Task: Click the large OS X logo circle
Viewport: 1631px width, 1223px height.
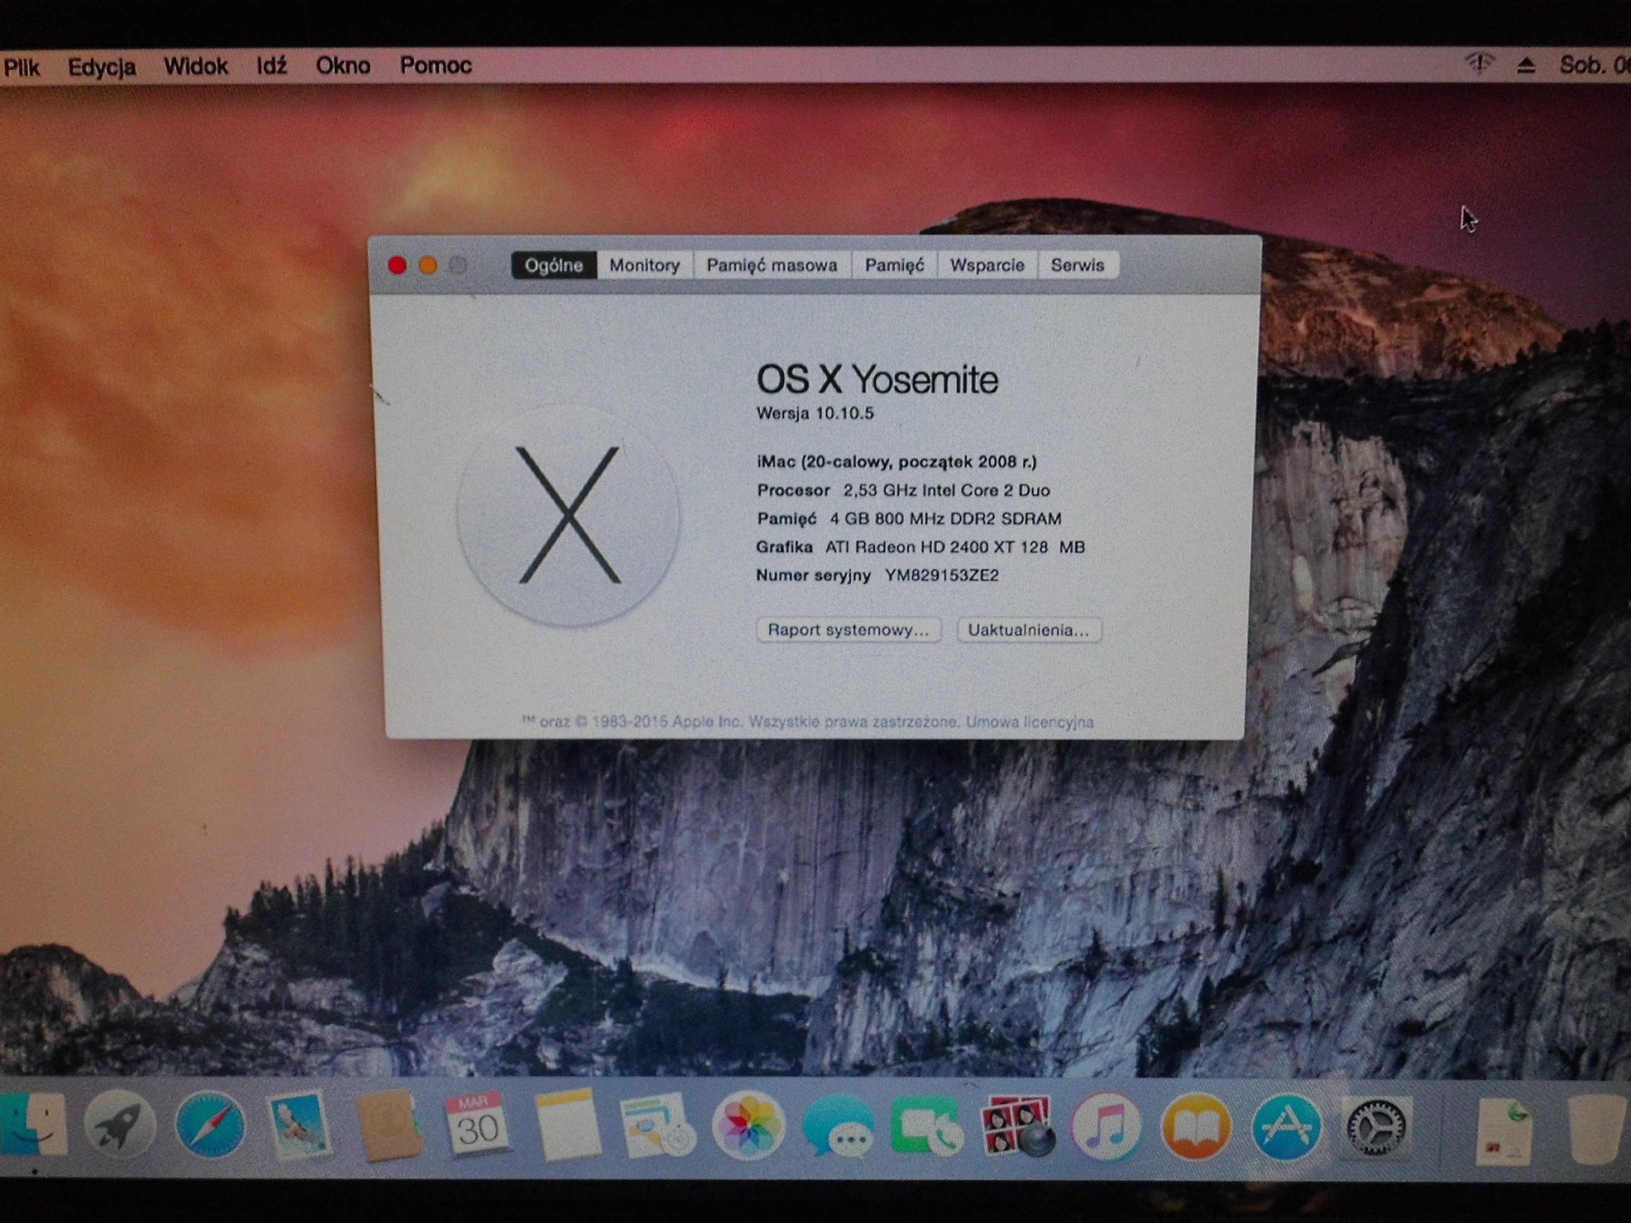Action: [568, 515]
